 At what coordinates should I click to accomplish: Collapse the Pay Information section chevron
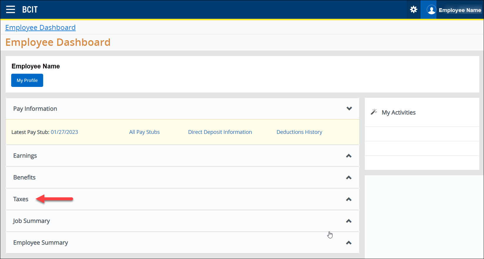[349, 109]
